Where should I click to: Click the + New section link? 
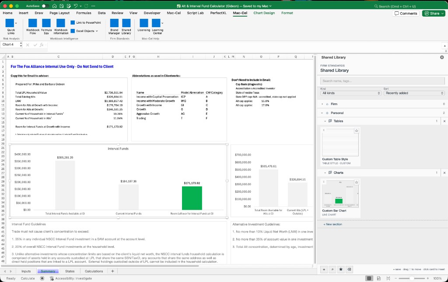[x=333, y=224]
